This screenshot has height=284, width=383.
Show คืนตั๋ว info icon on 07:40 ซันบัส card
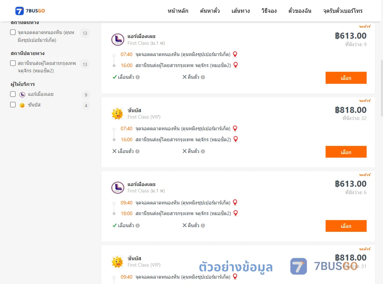coord(203,152)
